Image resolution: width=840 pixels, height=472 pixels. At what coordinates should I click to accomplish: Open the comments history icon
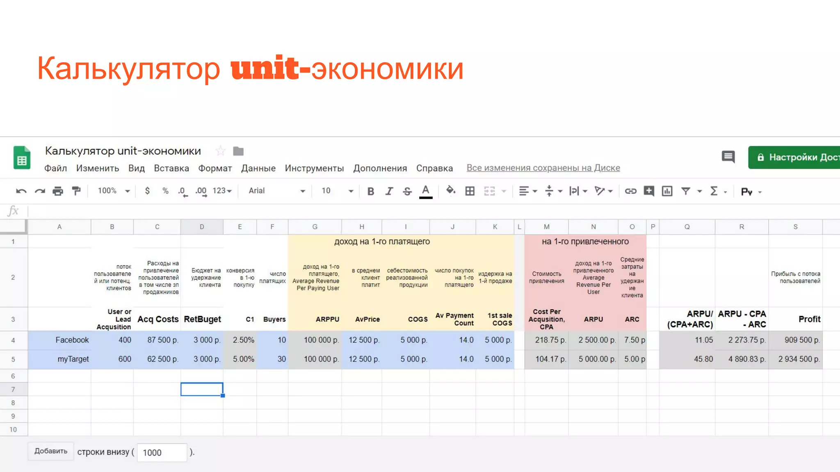[728, 157]
